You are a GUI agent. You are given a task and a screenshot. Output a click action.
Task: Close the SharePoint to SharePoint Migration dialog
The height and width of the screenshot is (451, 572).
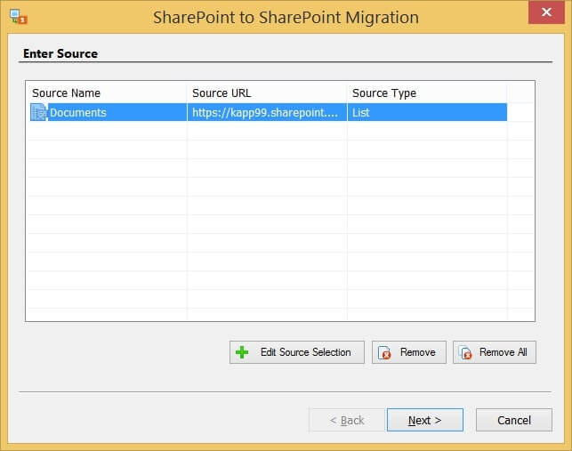point(546,12)
